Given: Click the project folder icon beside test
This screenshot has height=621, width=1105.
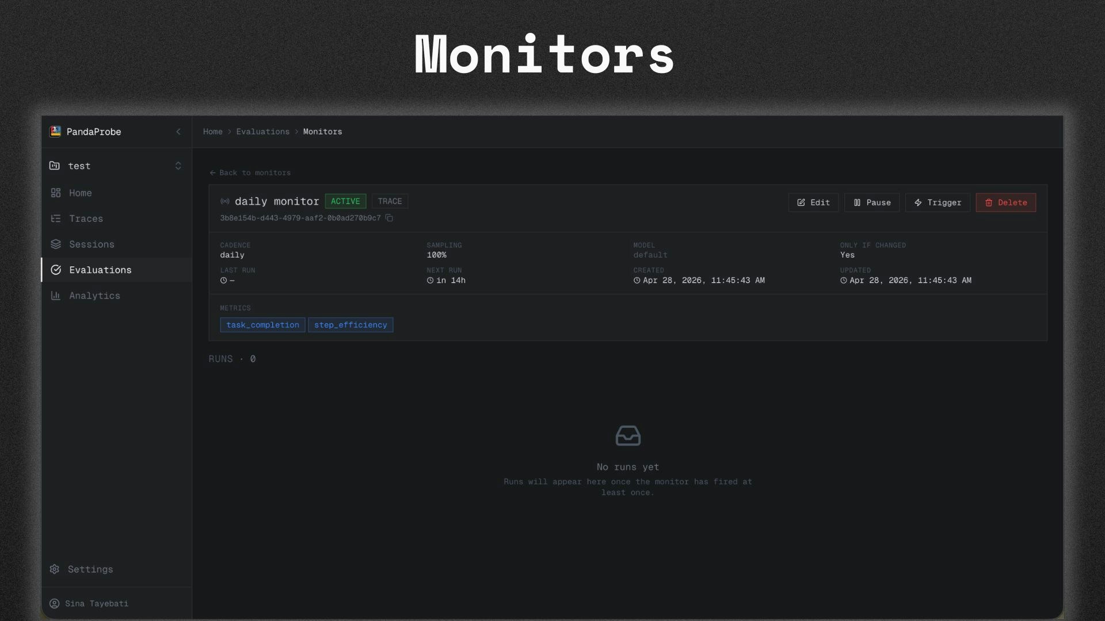Looking at the screenshot, I should (x=55, y=166).
